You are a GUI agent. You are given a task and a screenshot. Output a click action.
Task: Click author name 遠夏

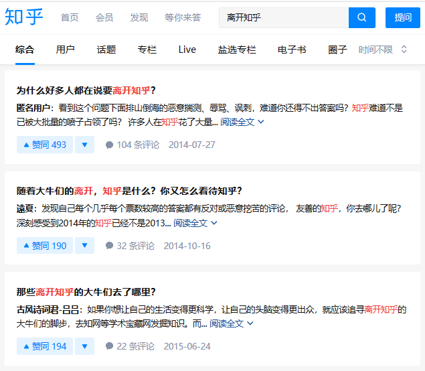[x=25, y=208]
